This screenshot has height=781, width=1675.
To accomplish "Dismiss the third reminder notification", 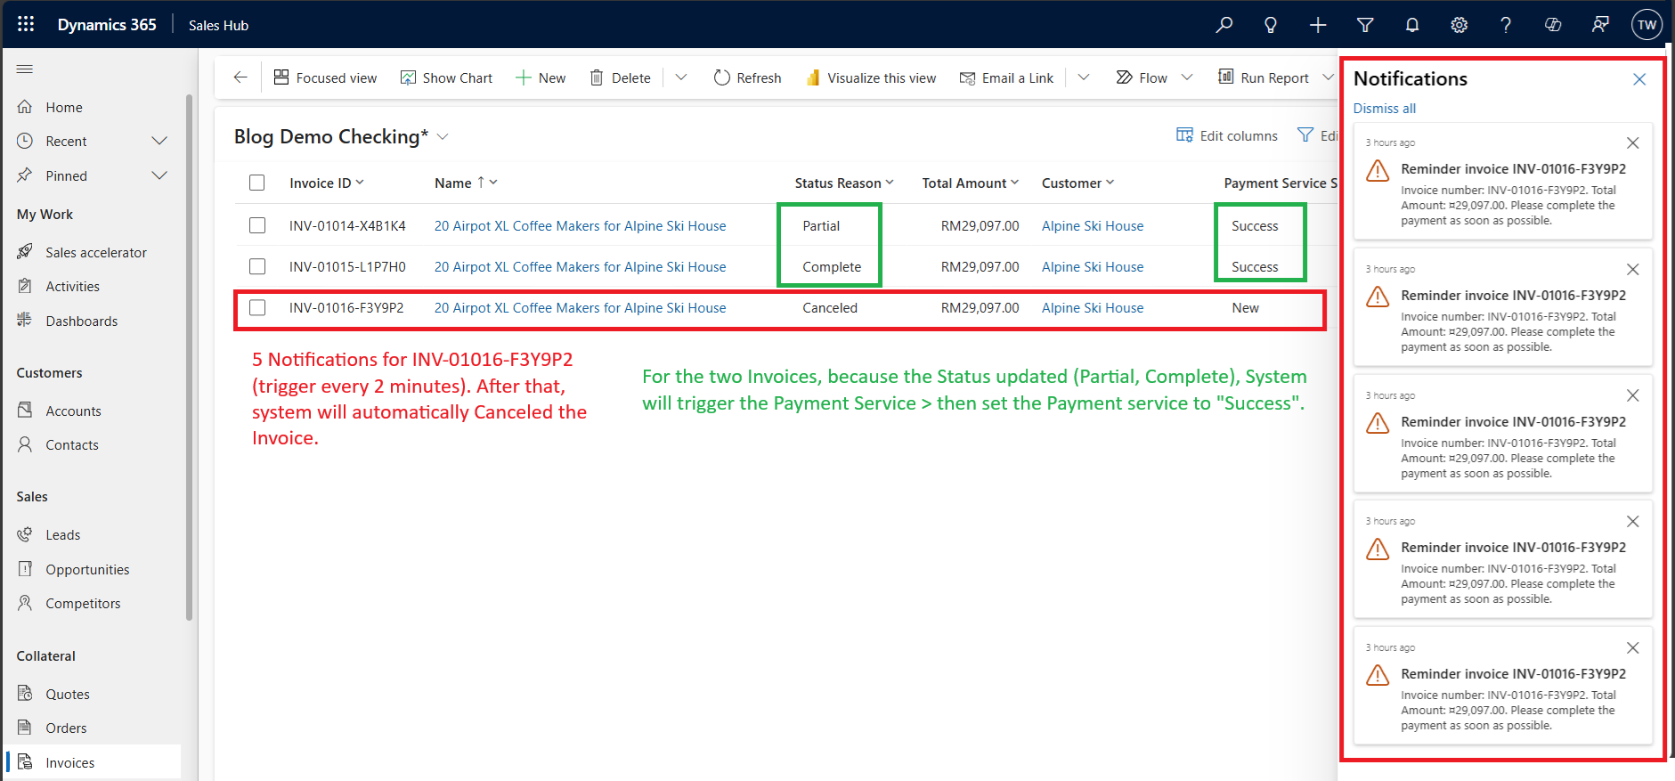I will (x=1632, y=395).
